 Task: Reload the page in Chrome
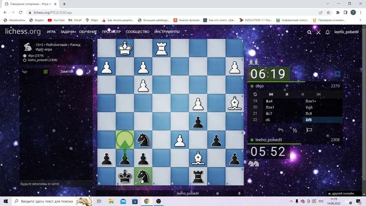click(x=21, y=13)
